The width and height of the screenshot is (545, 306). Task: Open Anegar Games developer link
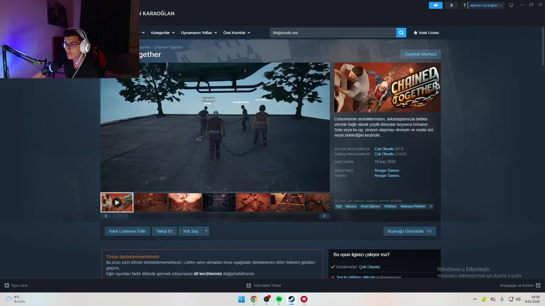click(x=387, y=170)
